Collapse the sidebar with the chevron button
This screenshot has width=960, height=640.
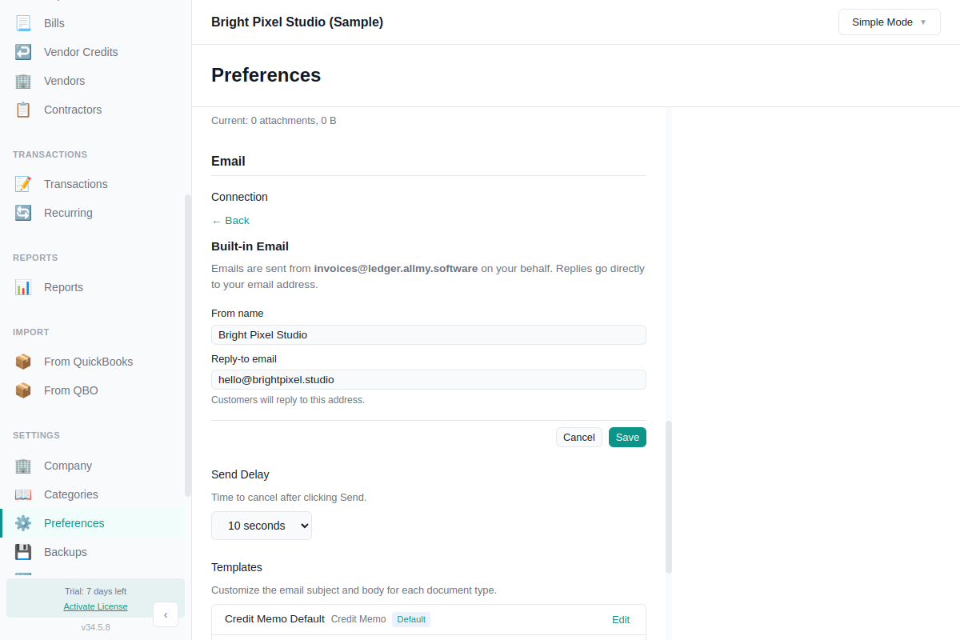(x=166, y=614)
